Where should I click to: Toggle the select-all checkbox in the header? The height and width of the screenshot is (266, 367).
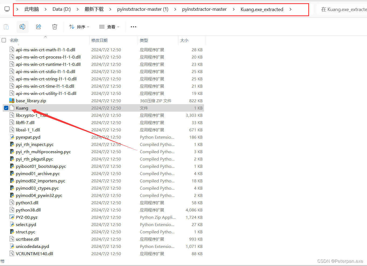(x=4, y=40)
